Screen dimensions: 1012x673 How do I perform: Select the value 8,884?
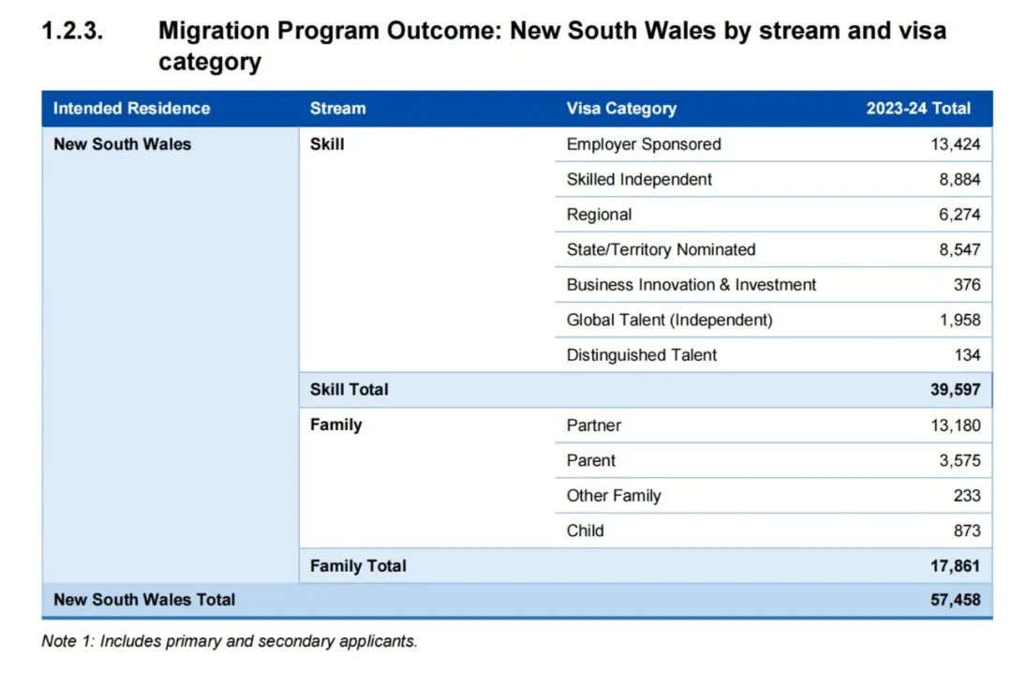pos(960,179)
